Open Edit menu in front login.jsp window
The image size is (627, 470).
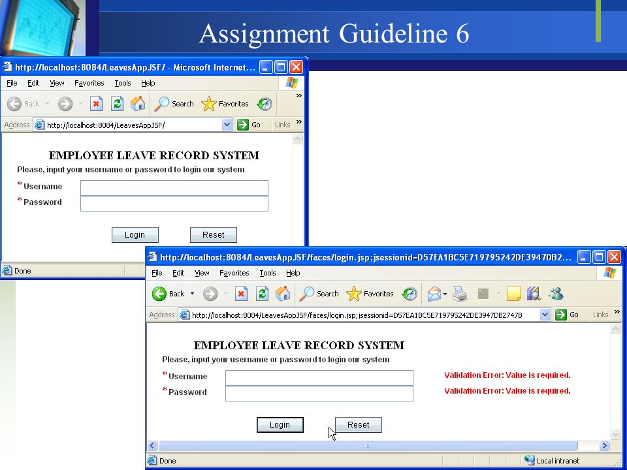pos(178,273)
